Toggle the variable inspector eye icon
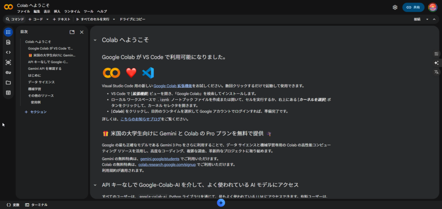442x209 pixels. tap(8, 62)
